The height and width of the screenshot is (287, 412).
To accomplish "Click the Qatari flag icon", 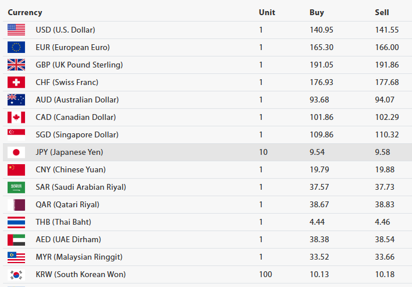I will 16,204.
